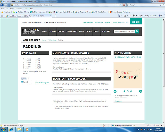165x132 pixels.
Task: Expand the Tools toolbar dropdown
Action: (x=155, y=15)
